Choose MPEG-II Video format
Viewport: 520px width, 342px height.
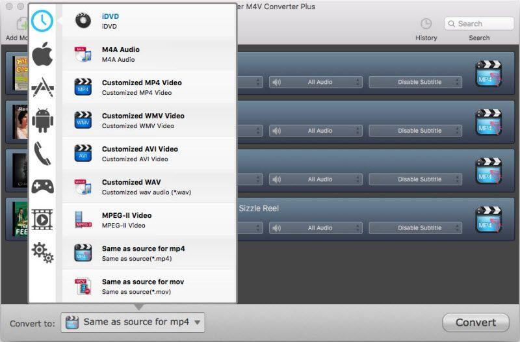(149, 220)
